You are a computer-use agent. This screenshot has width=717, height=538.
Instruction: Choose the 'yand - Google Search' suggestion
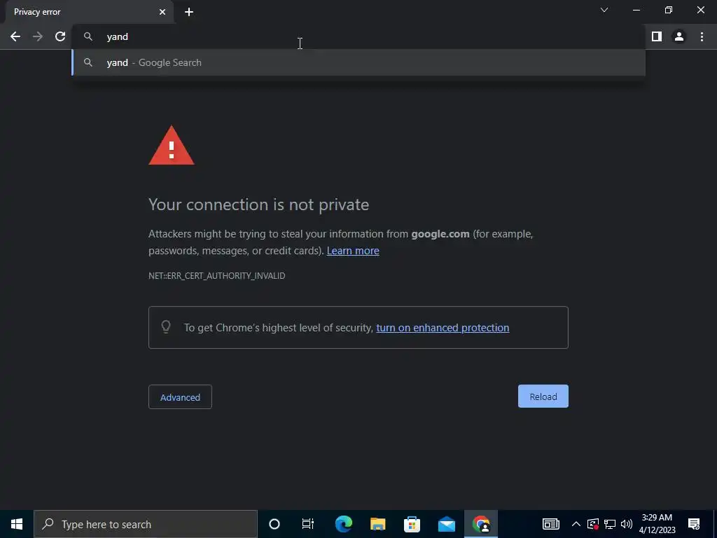(358, 62)
